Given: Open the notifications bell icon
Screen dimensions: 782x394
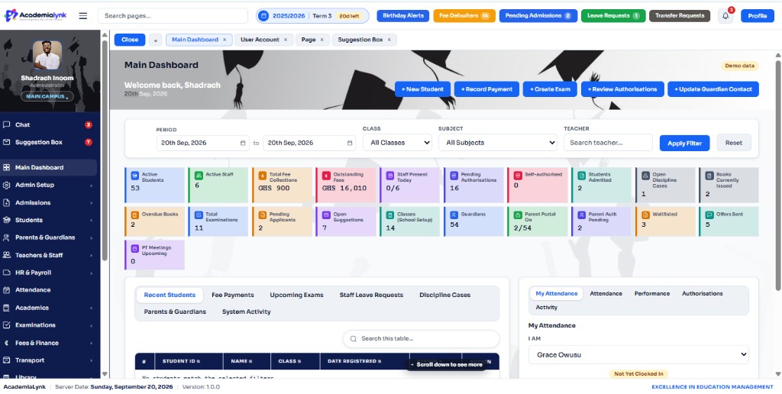Looking at the screenshot, I should [x=725, y=16].
